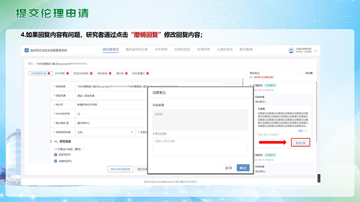The height and width of the screenshot is (202, 360).
Task: Toggle the 试验性研究 checkbox
Action: tap(55, 155)
